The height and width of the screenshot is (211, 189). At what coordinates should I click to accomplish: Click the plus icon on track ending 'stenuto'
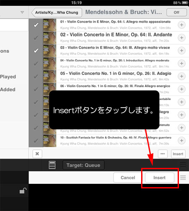[181, 128]
